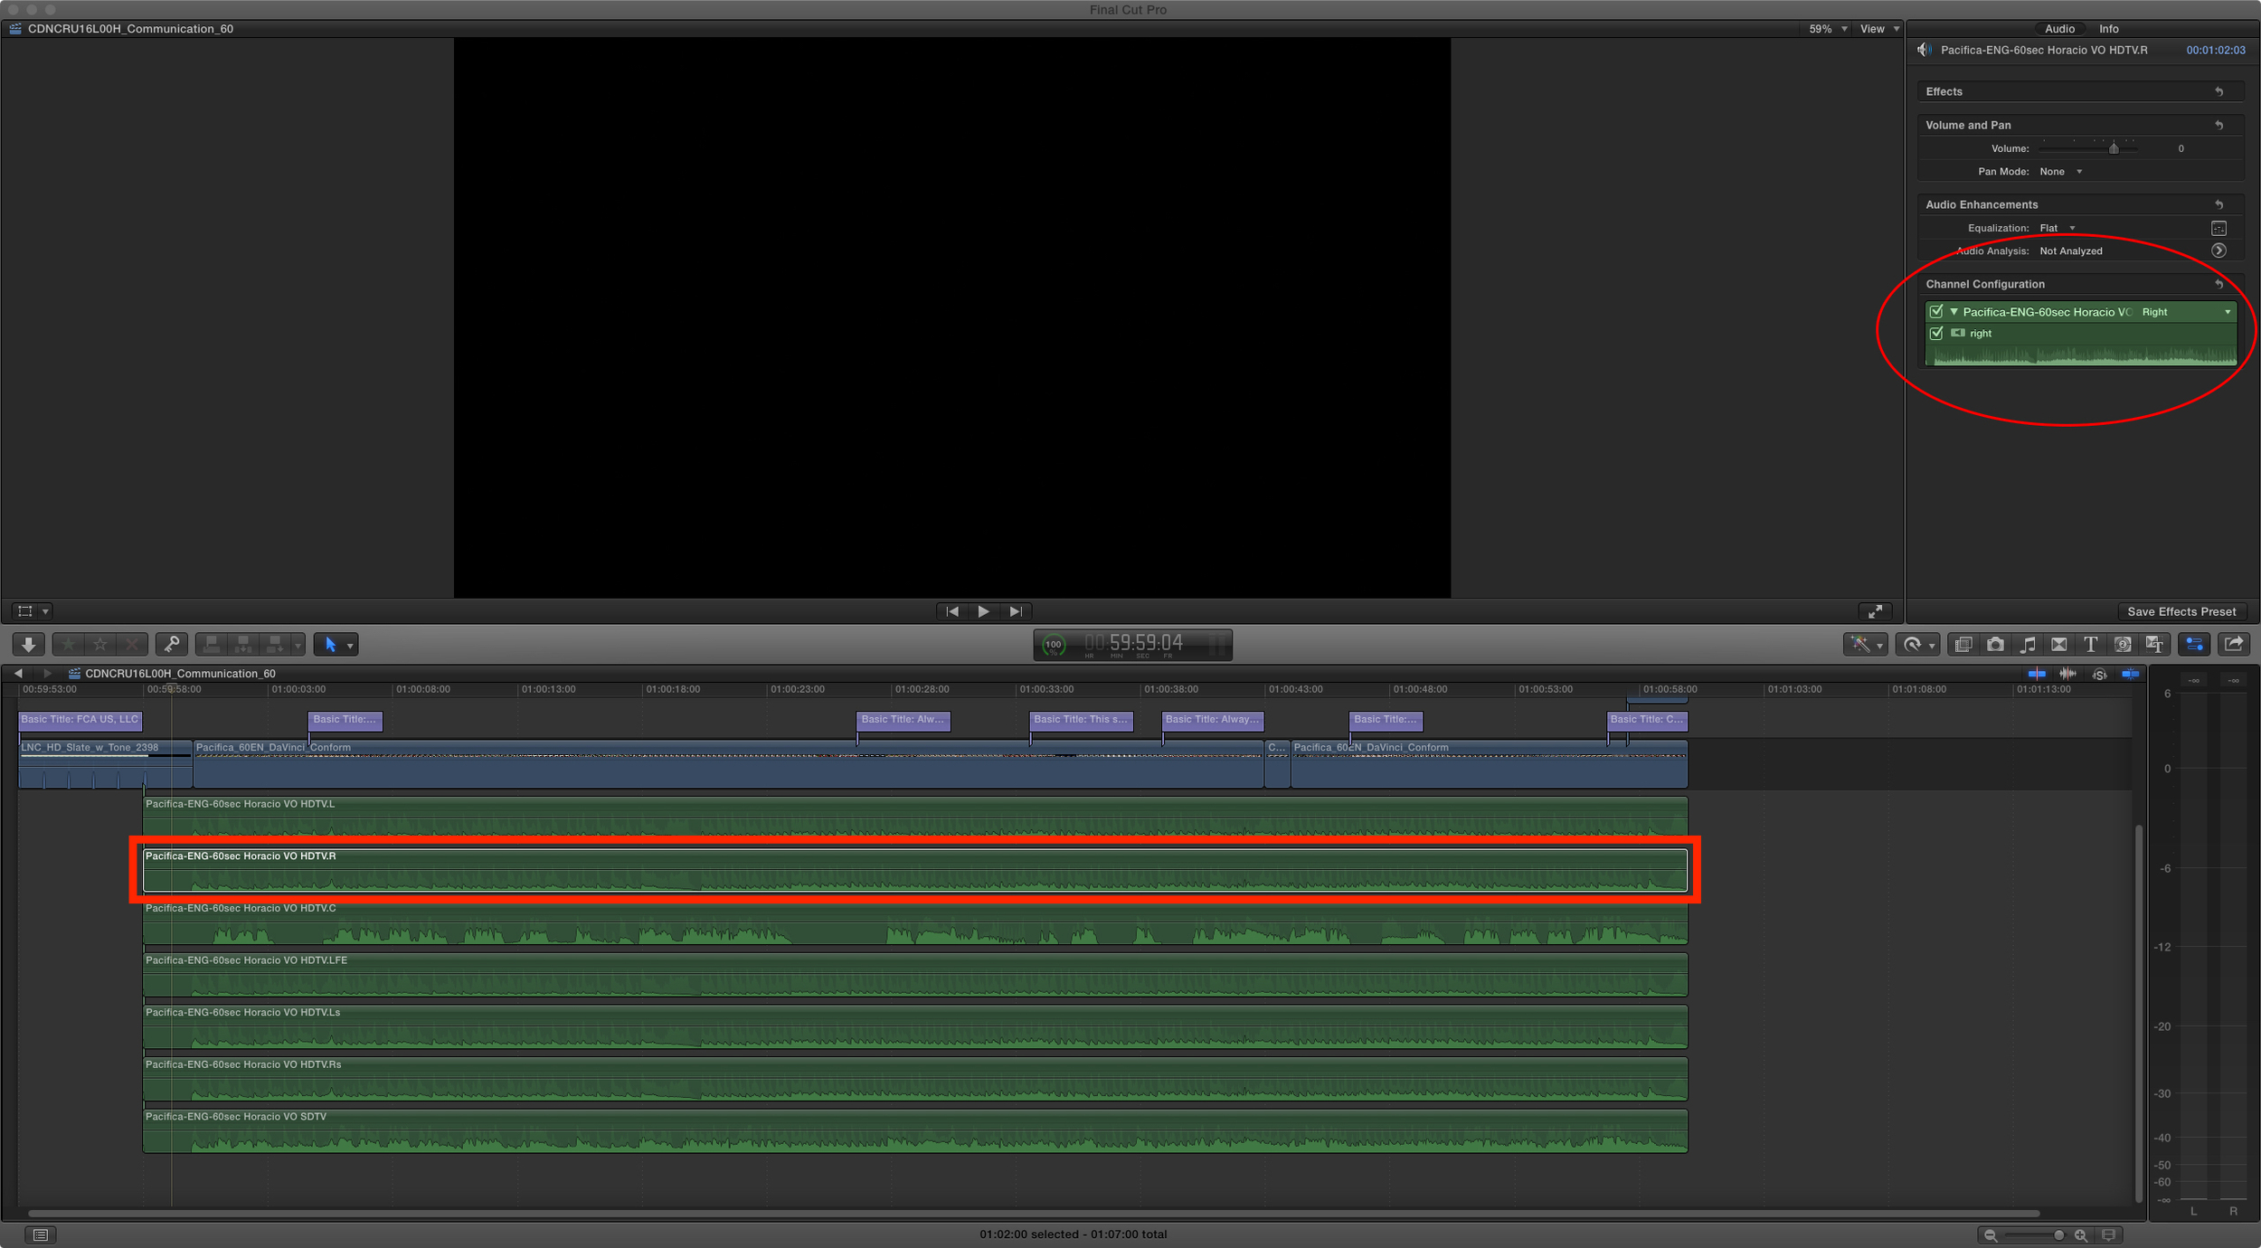Open the Pan Mode None dropdown
This screenshot has height=1248, width=2261.
point(2061,172)
